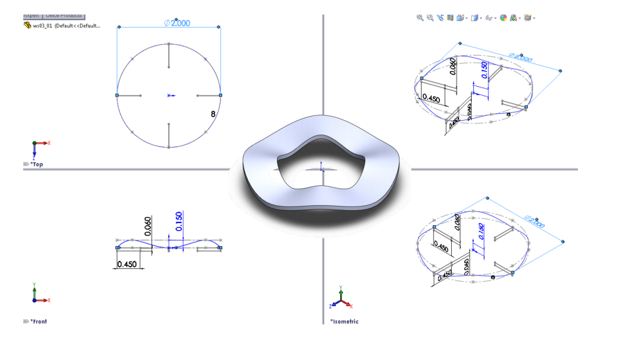The height and width of the screenshot is (354, 621).
Task: Click the *Isometric viewport label
Action: [x=344, y=321]
